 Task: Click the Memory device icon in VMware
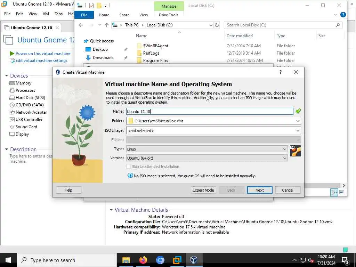point(12,83)
